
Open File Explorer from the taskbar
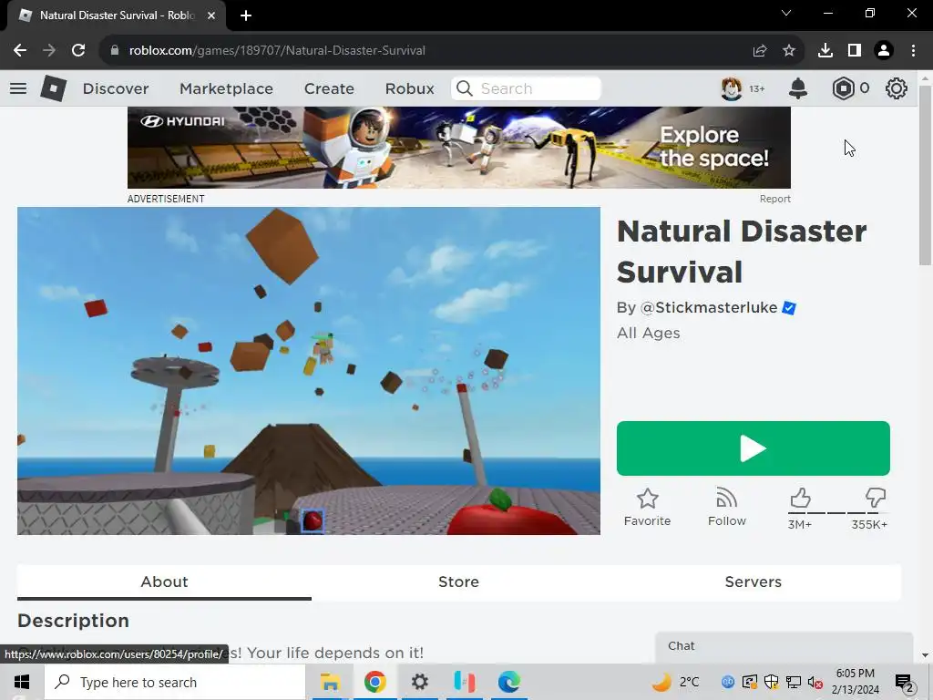point(330,682)
